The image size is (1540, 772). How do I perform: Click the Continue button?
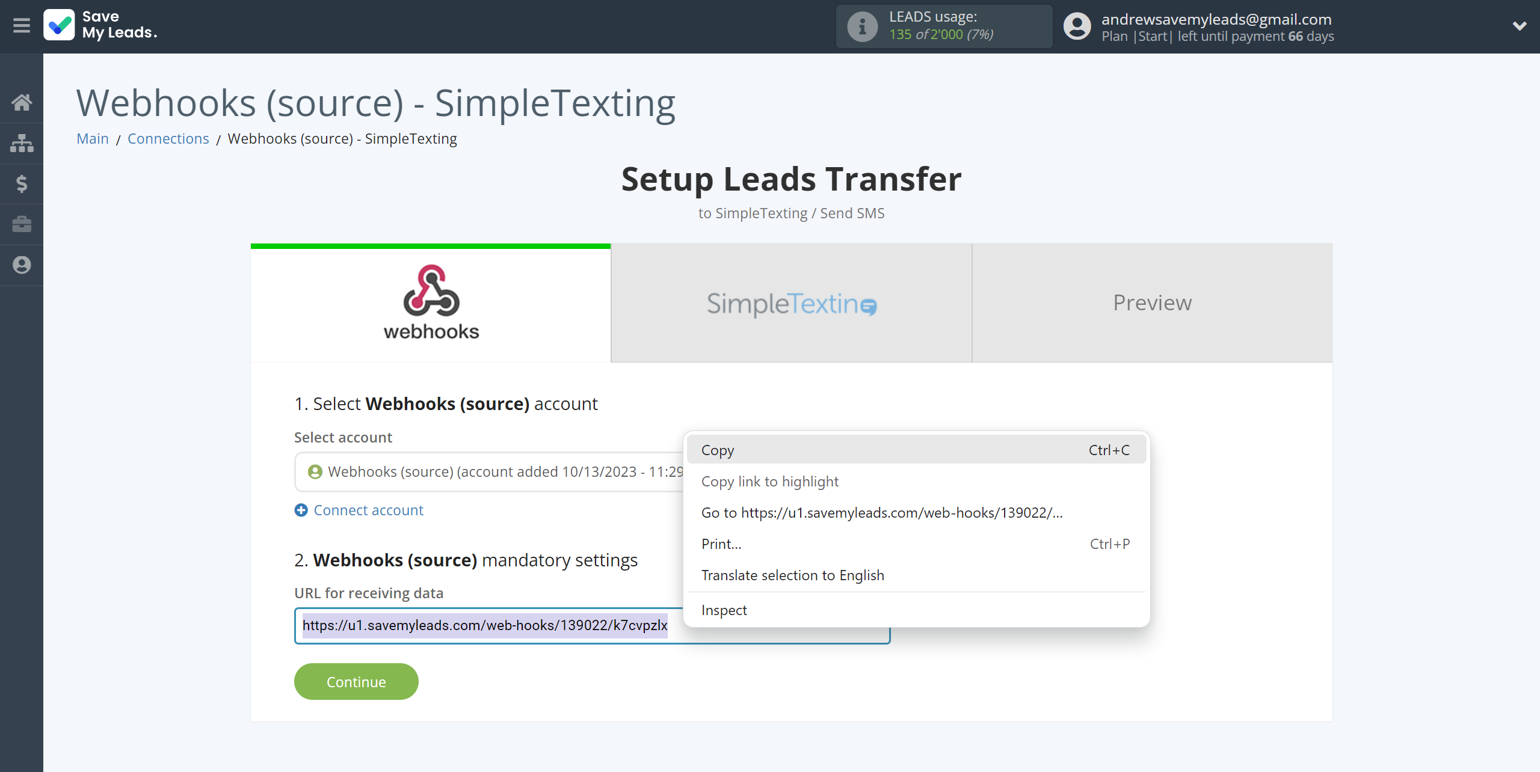tap(357, 681)
